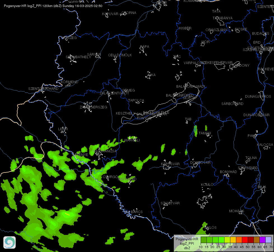
Task: Click the KISBÉR city label
Action: 185,28
